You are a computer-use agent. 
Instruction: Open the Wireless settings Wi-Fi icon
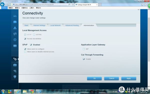15,71
